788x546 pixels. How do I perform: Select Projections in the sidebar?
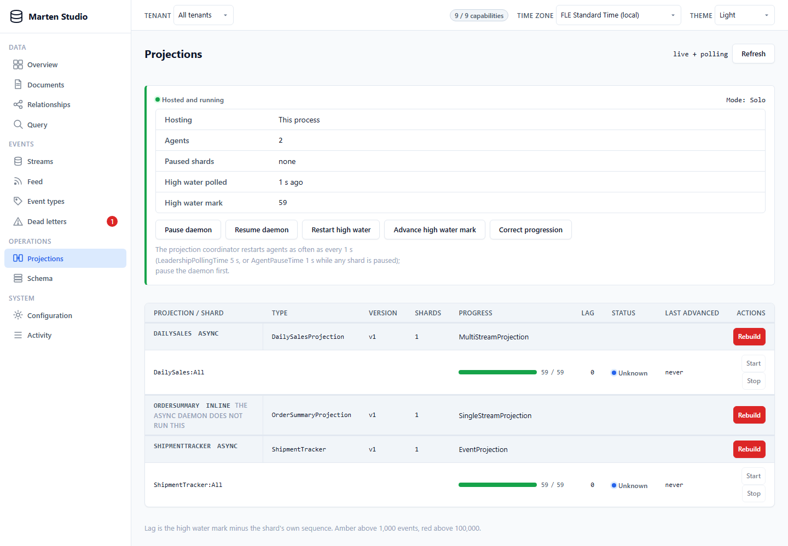click(65, 259)
